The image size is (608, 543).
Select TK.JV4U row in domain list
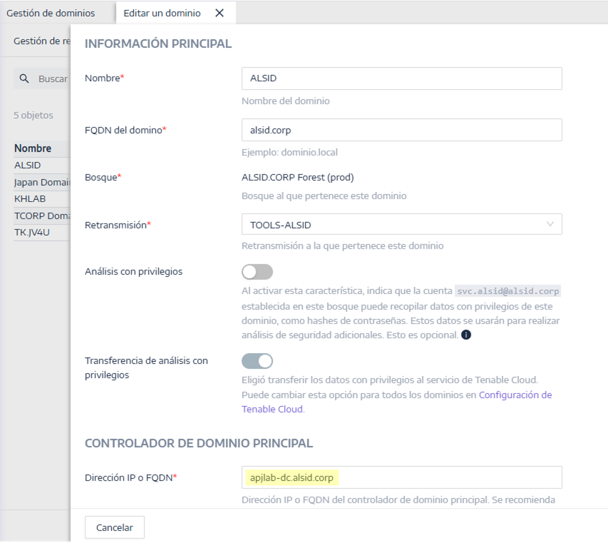point(42,232)
